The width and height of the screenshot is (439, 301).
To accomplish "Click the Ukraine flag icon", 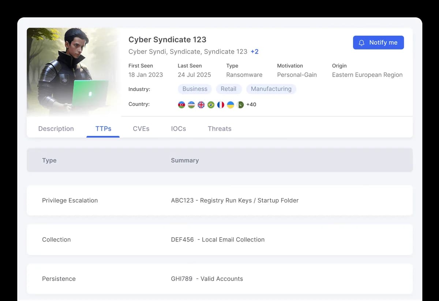I will [230, 105].
